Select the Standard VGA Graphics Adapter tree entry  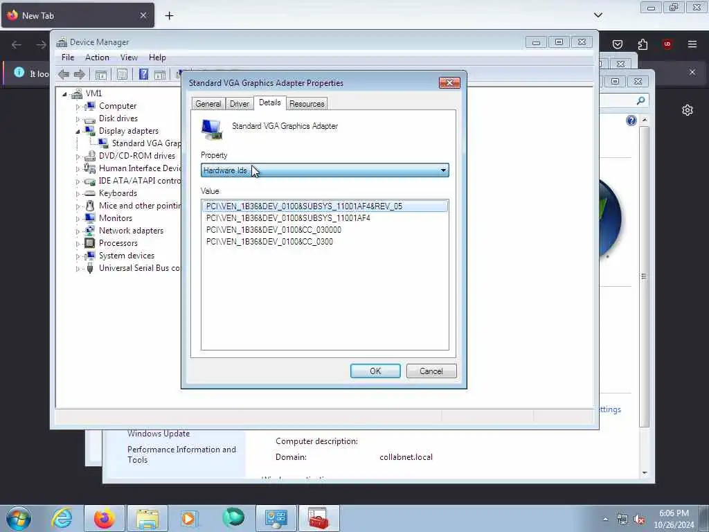[146, 143]
